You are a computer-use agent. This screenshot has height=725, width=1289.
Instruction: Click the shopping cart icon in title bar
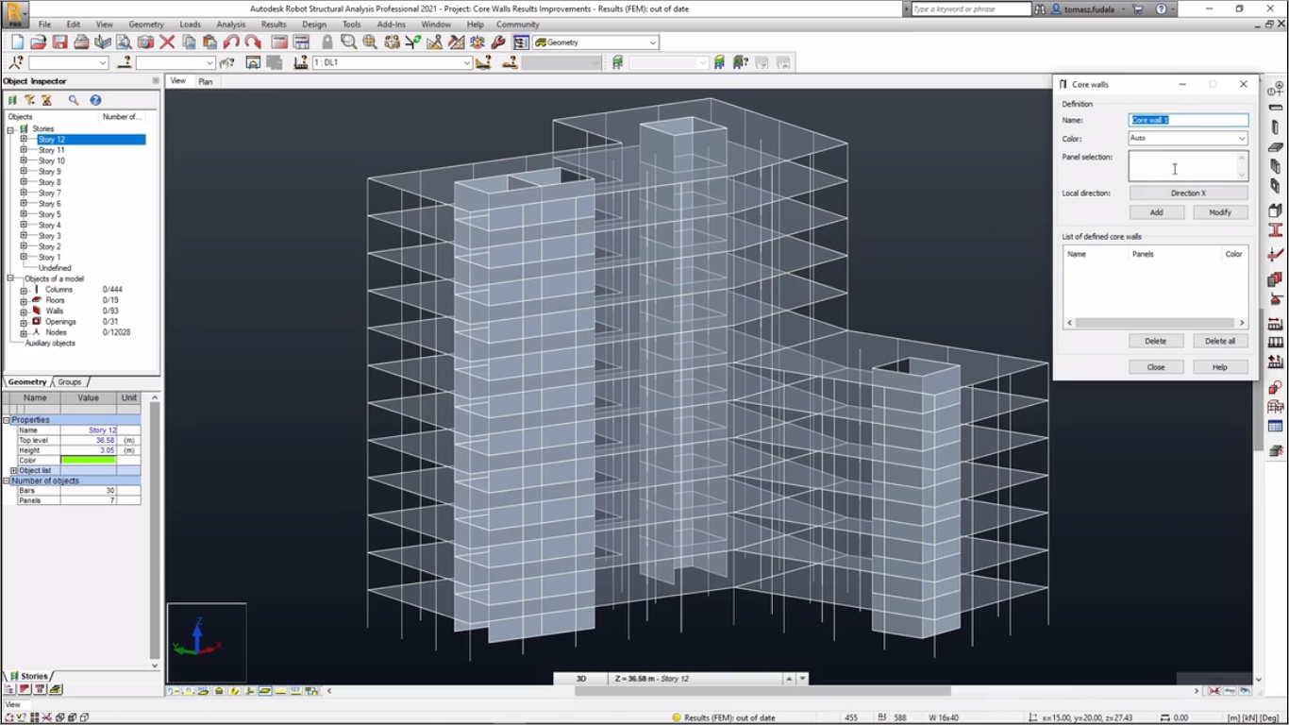pyautogui.click(x=1138, y=8)
